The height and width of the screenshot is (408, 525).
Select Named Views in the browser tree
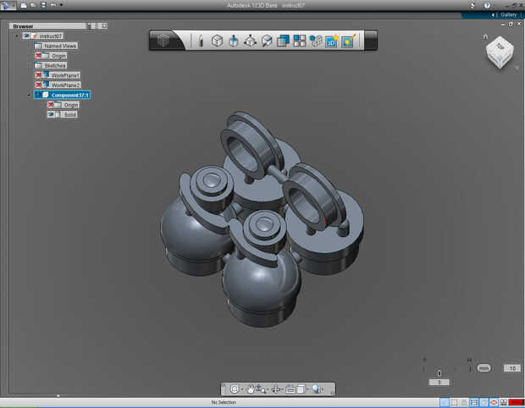click(58, 46)
